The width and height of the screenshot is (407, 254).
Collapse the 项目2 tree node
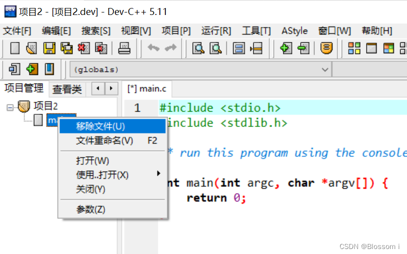pyautogui.click(x=10, y=107)
